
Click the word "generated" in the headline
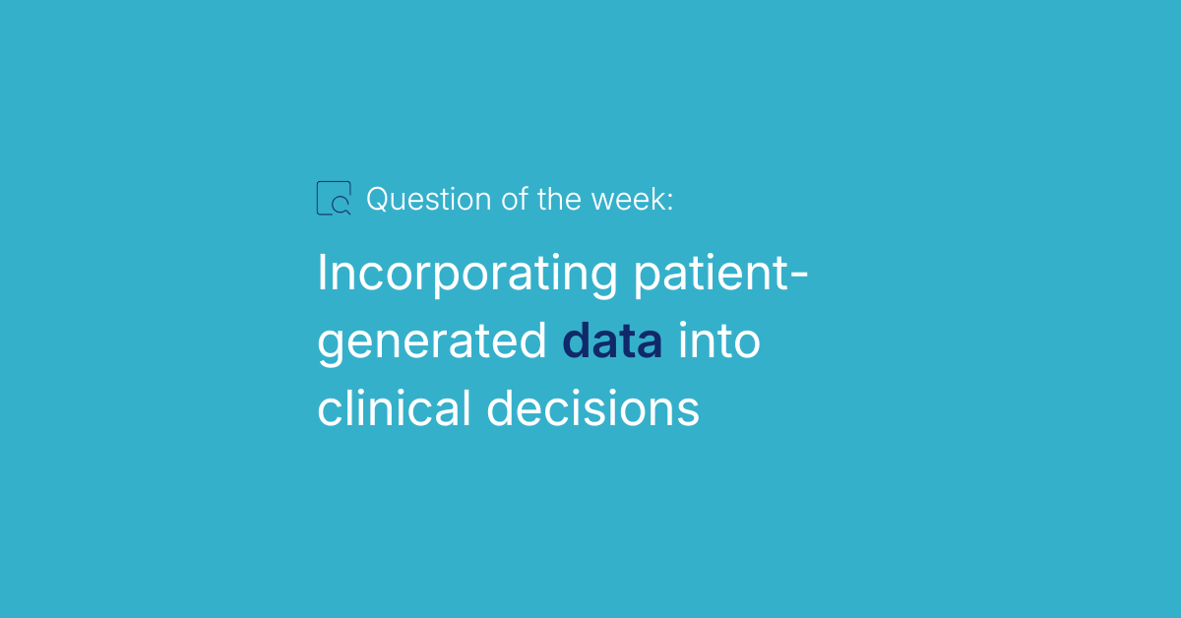(x=432, y=343)
